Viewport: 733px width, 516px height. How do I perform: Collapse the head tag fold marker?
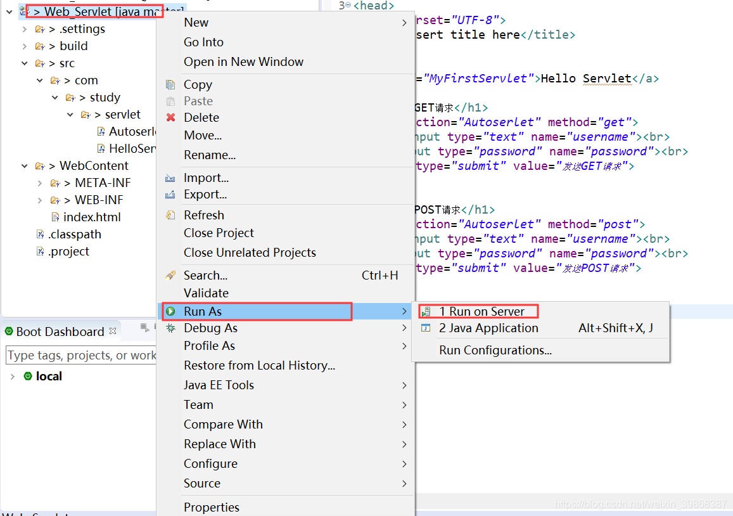(x=348, y=4)
